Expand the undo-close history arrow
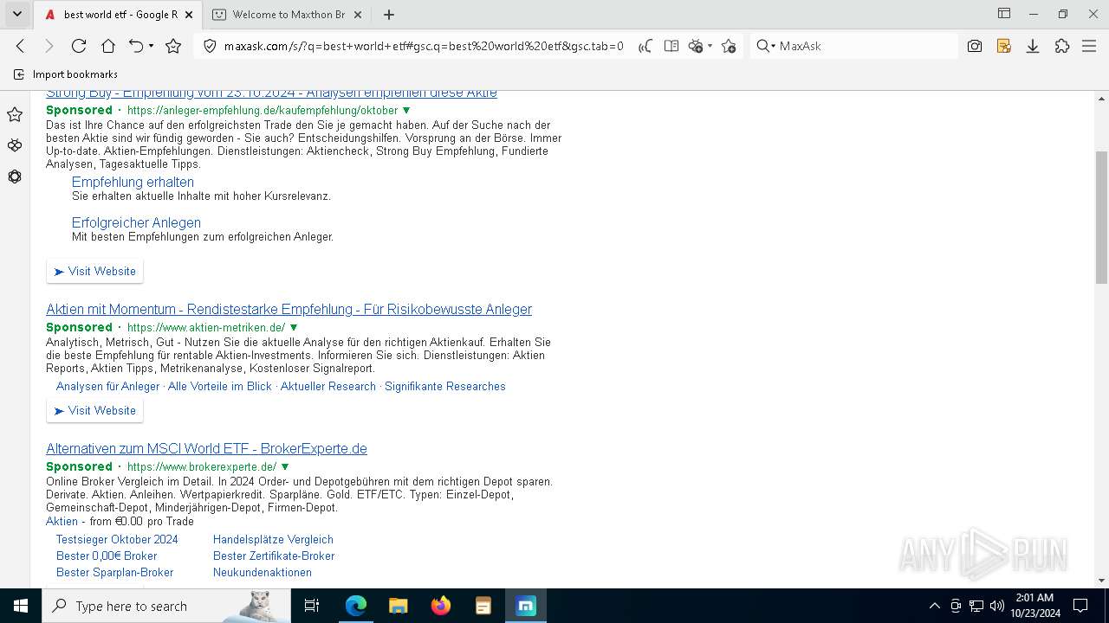This screenshot has height=623, width=1109. point(152,46)
